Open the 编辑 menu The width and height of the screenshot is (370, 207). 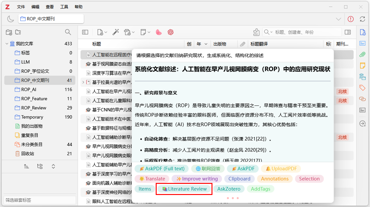(35, 7)
